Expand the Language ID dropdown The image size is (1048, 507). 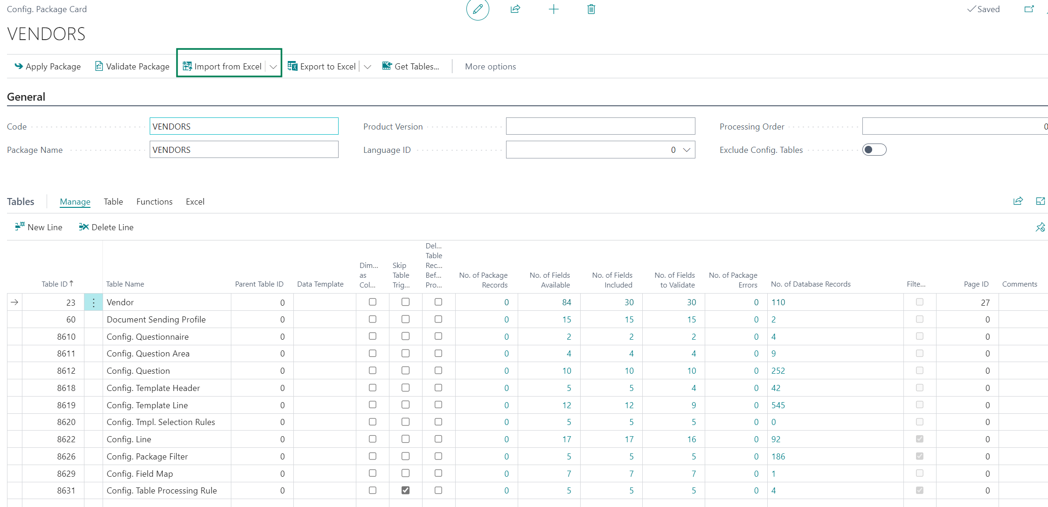687,150
